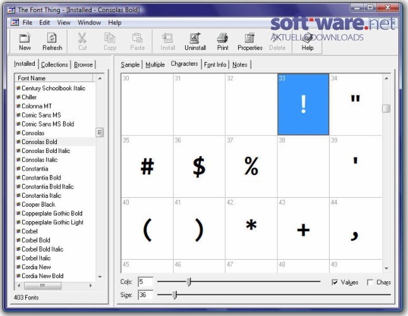The height and width of the screenshot is (316, 408).
Task: Click the Copy toolbar icon
Action: coord(110,38)
